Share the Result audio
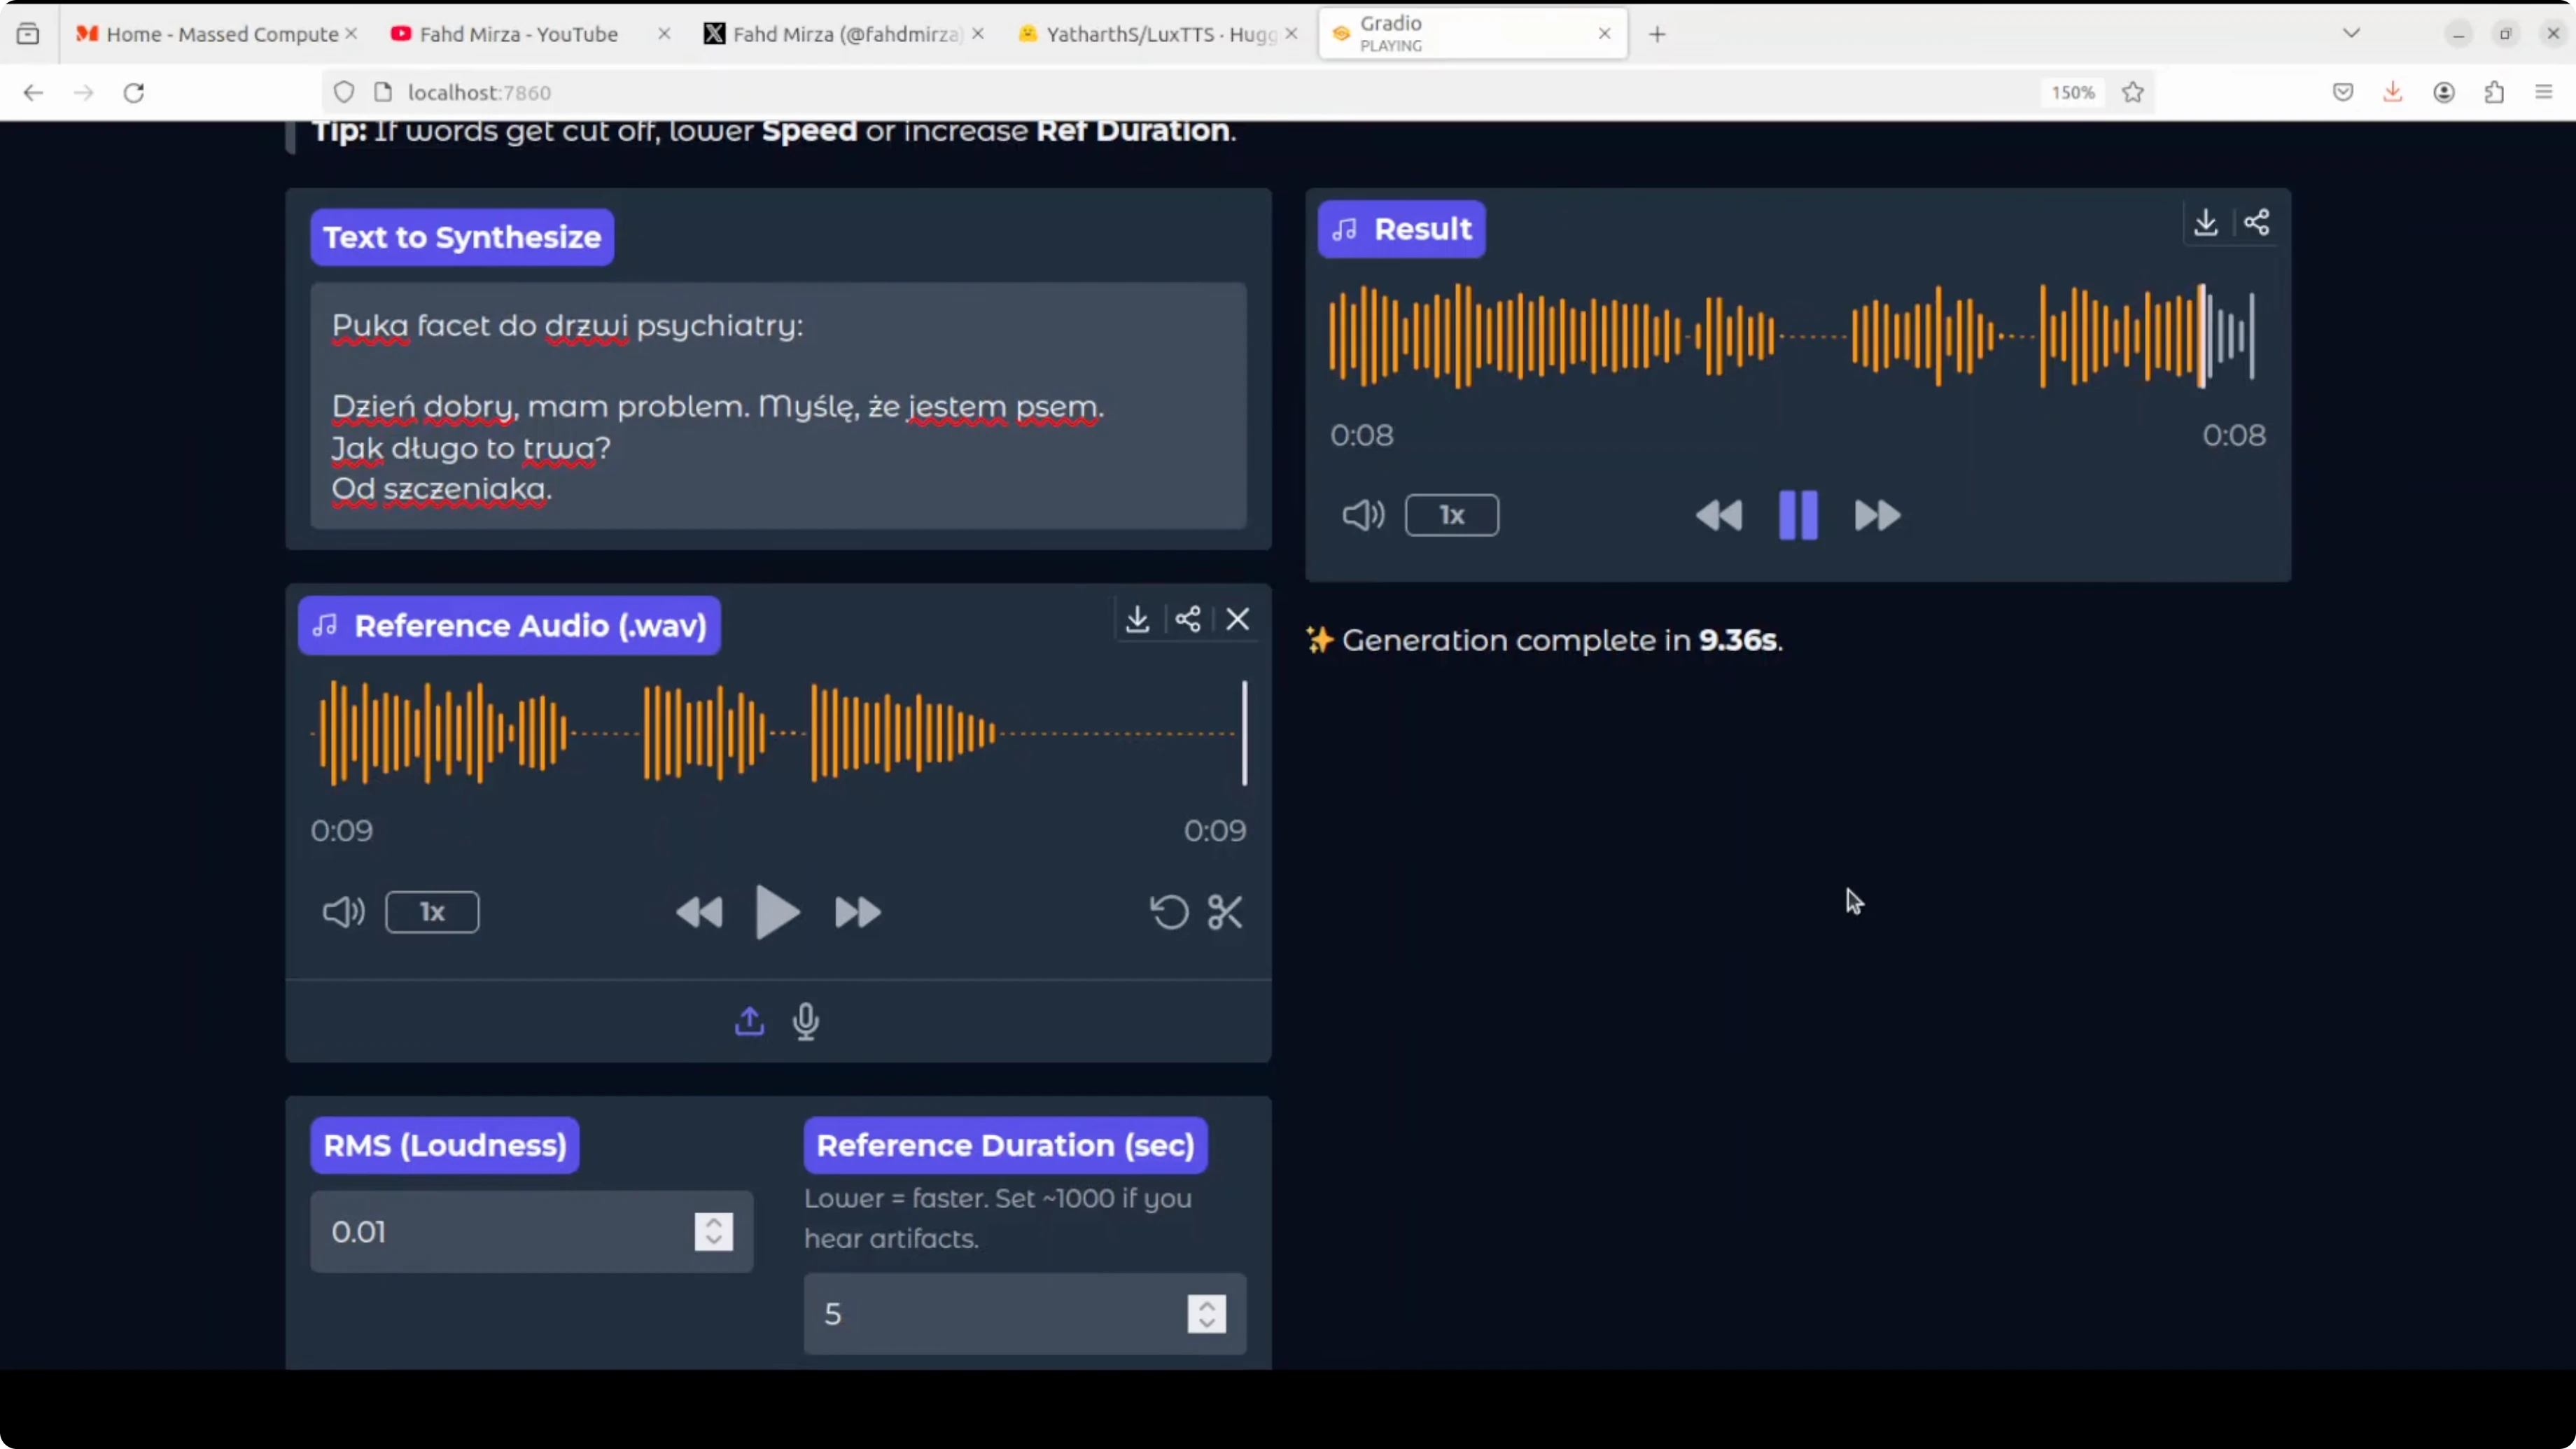This screenshot has width=2576, height=1449. (2256, 222)
